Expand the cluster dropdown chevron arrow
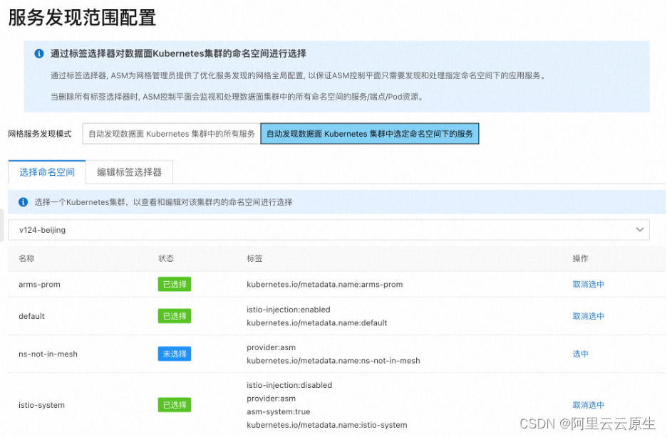 [639, 230]
